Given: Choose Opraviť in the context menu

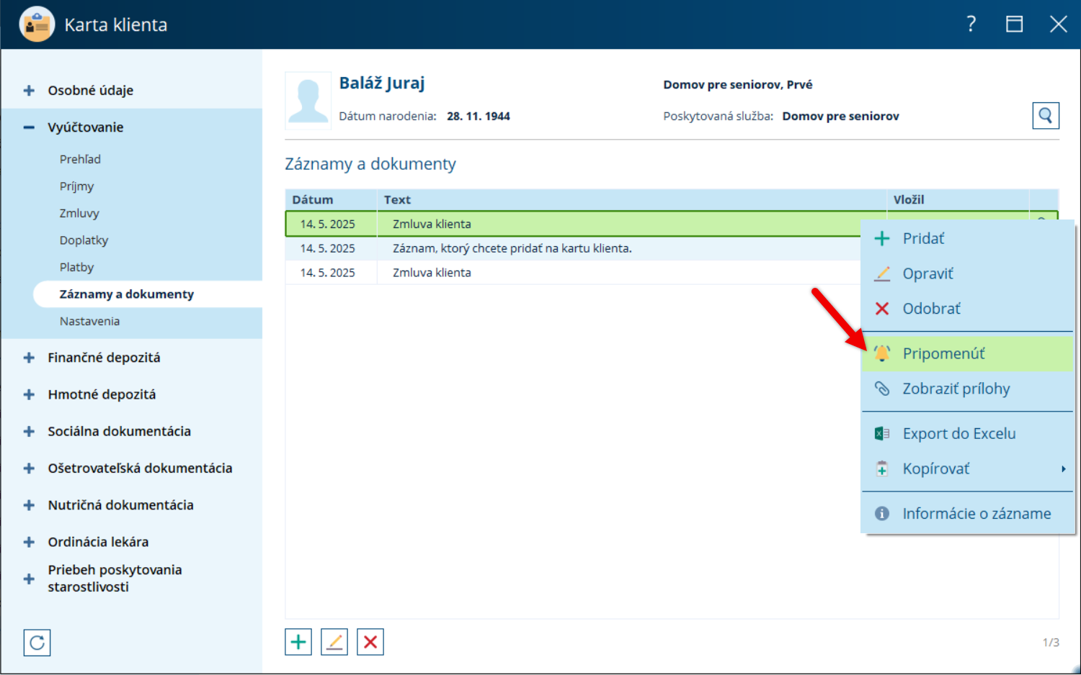Looking at the screenshot, I should point(968,273).
